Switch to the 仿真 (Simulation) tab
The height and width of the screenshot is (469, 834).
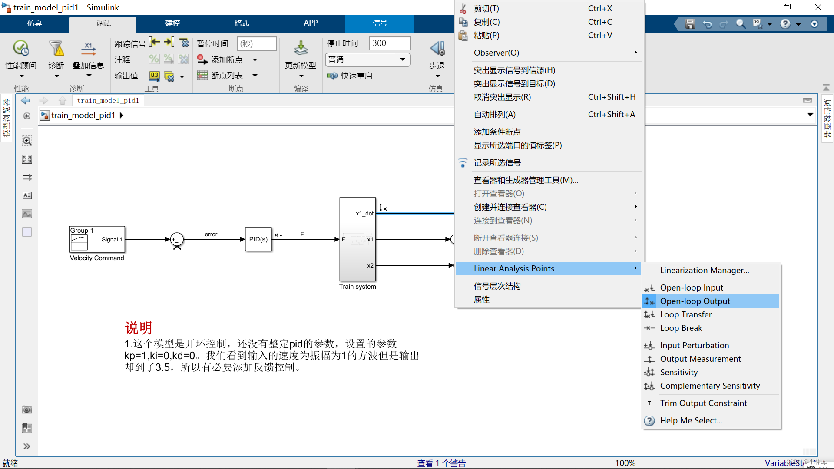(x=35, y=23)
